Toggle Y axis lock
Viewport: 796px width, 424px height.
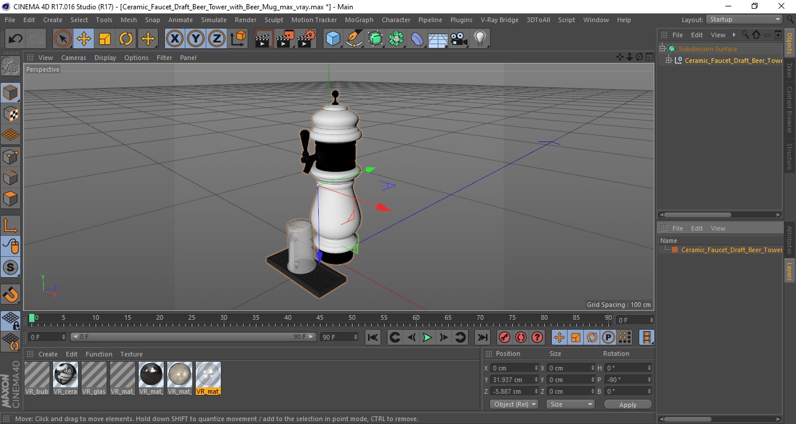click(x=196, y=39)
